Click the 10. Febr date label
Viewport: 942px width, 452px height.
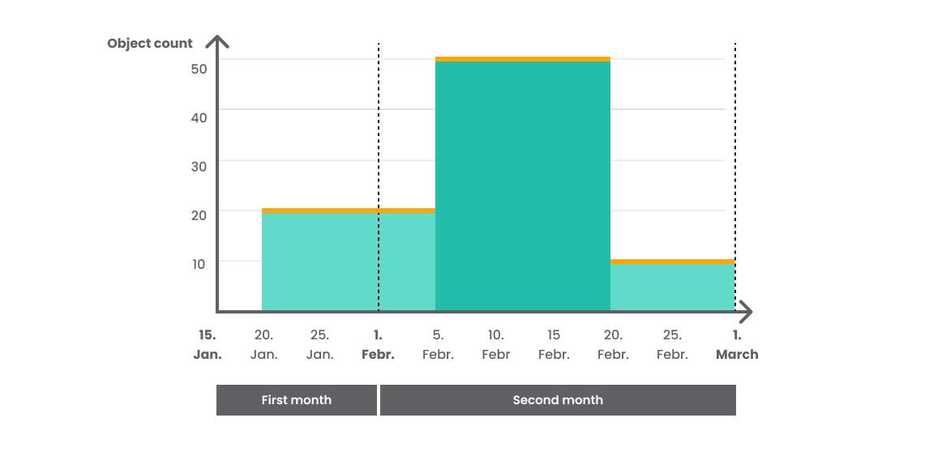(x=496, y=344)
